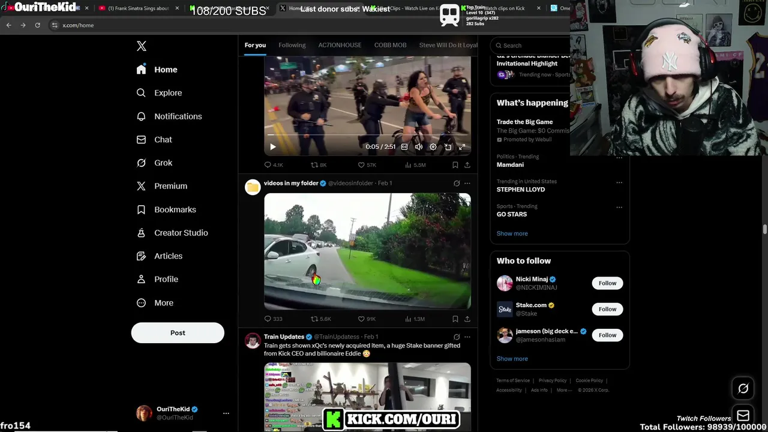The height and width of the screenshot is (432, 768).
Task: Open more options for STEPHEN LLOYD trend
Action: pos(619,182)
